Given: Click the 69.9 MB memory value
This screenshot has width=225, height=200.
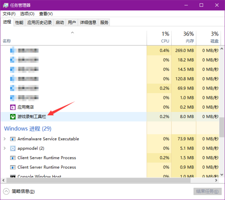Looking at the screenshot, I should click(x=186, y=88).
